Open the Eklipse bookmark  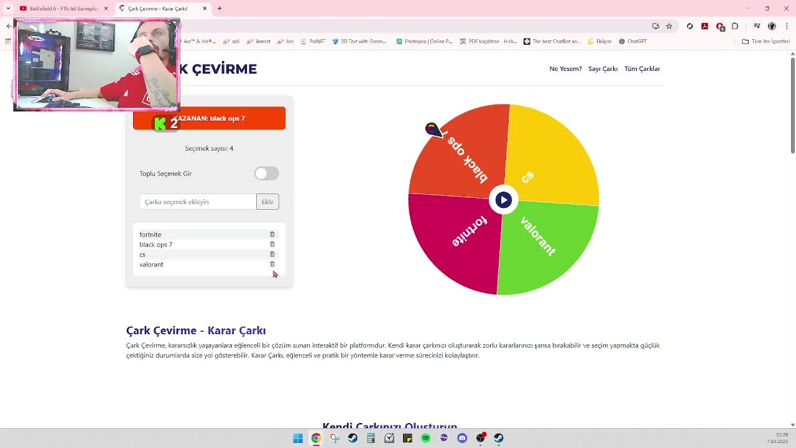coord(599,42)
